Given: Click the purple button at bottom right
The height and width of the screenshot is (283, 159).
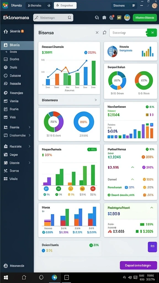Looking at the screenshot, I should tap(139, 266).
